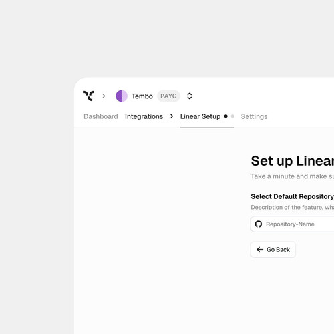Open the workspace switcher up-down arrows
Screen dimensions: 334x334
coord(190,96)
